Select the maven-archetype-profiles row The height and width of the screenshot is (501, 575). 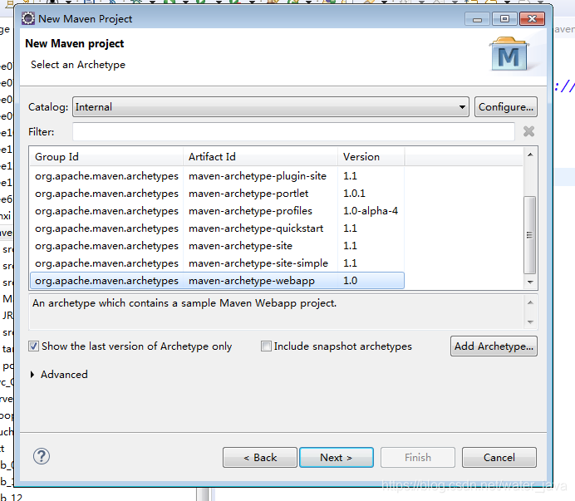coord(217,211)
